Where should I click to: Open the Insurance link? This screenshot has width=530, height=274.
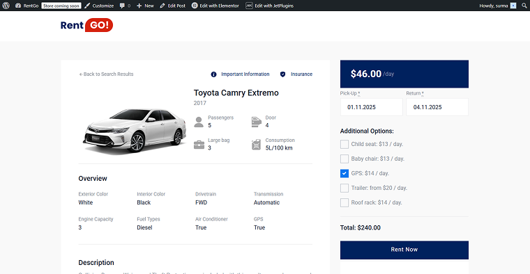point(301,74)
